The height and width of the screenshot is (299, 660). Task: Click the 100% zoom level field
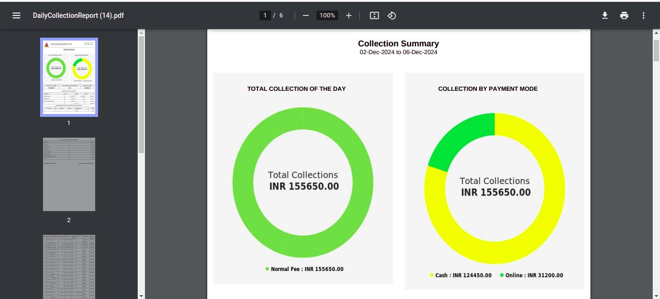327,15
